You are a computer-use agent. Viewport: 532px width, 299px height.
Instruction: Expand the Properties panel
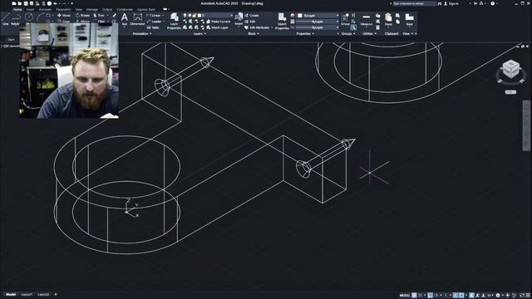point(305,33)
